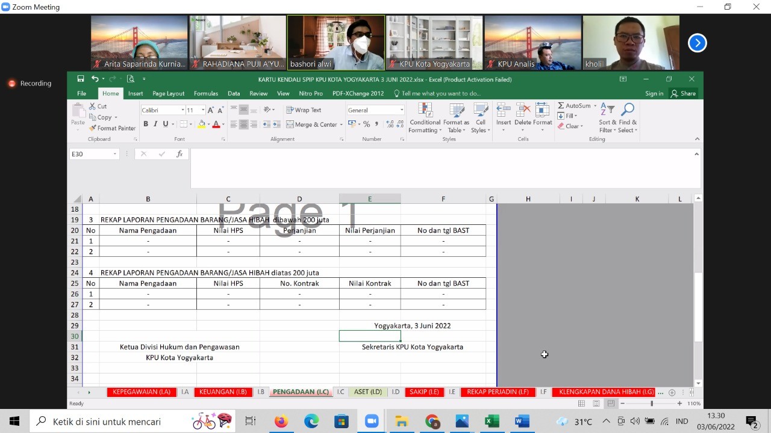Click the Format Painter tool
771x433 pixels.
[x=113, y=128]
